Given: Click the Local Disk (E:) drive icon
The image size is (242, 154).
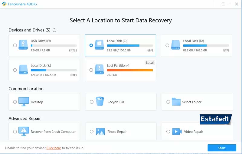Looking at the screenshot, I should click(23, 70).
